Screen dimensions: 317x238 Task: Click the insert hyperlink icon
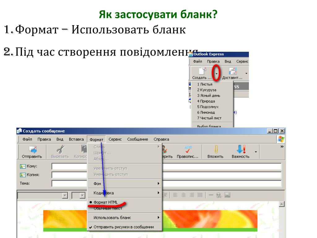219,195
